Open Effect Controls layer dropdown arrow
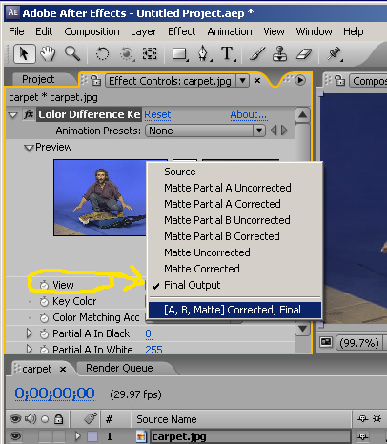The image size is (387, 444). pos(243,81)
